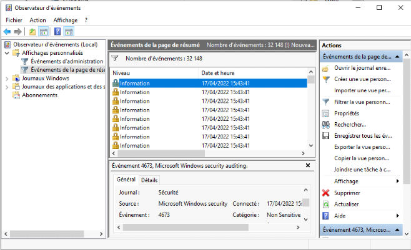Collapse the Affichages personnalisés tree node
This screenshot has height=250, width=411.
[x=7, y=54]
